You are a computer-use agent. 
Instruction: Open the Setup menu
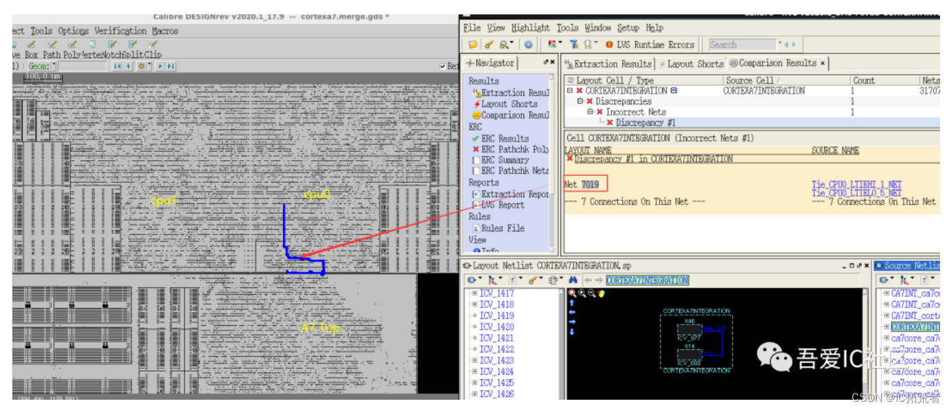pyautogui.click(x=628, y=28)
